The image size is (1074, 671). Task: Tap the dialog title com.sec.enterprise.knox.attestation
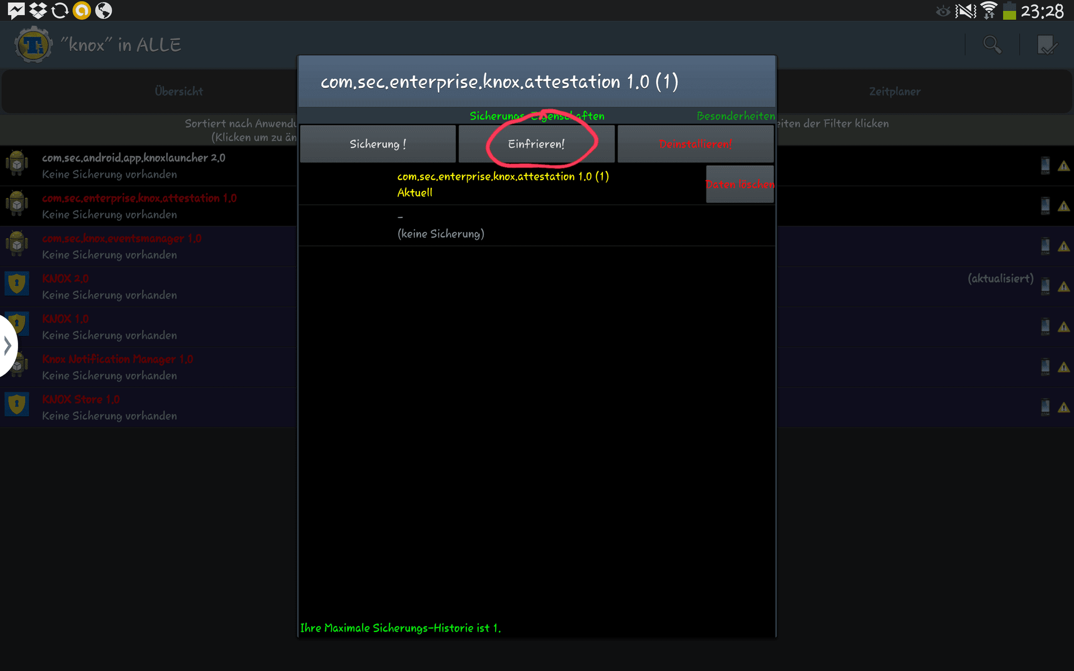coord(499,82)
